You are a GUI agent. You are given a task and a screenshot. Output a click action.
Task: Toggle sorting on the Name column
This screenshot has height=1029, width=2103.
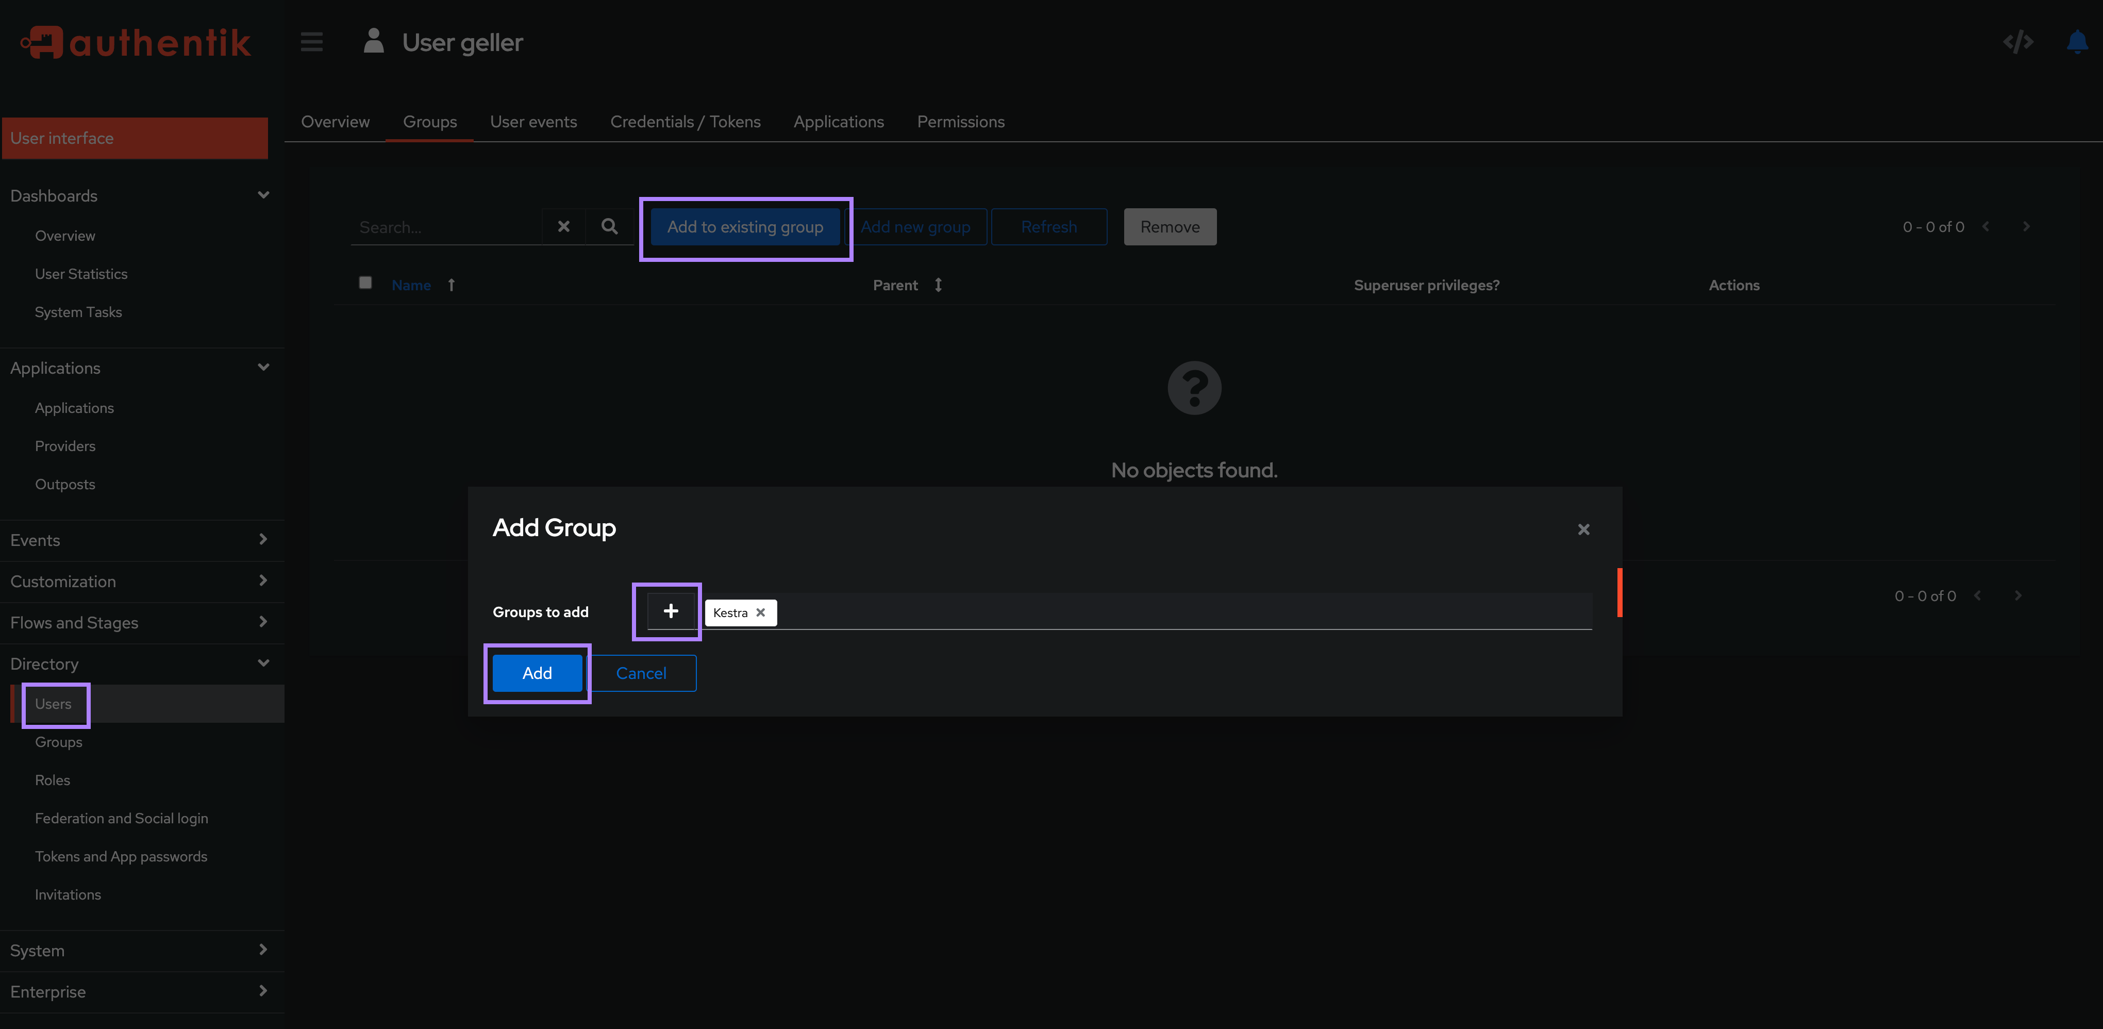pyautogui.click(x=411, y=285)
